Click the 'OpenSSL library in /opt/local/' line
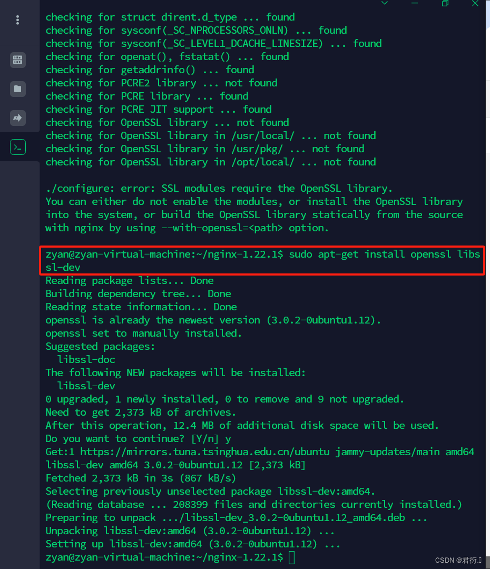The height and width of the screenshot is (569, 490). tap(211, 162)
